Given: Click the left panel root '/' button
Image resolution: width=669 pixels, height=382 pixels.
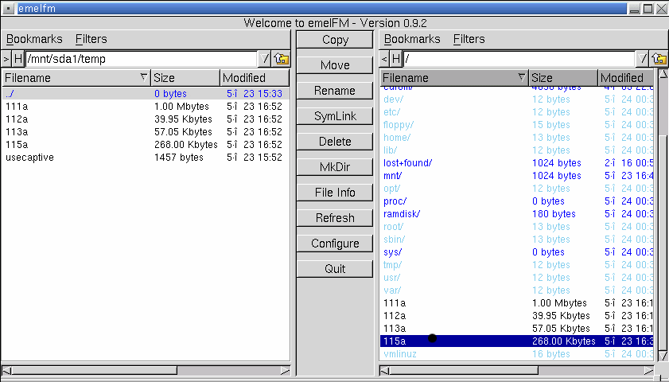Looking at the screenshot, I should click(265, 59).
